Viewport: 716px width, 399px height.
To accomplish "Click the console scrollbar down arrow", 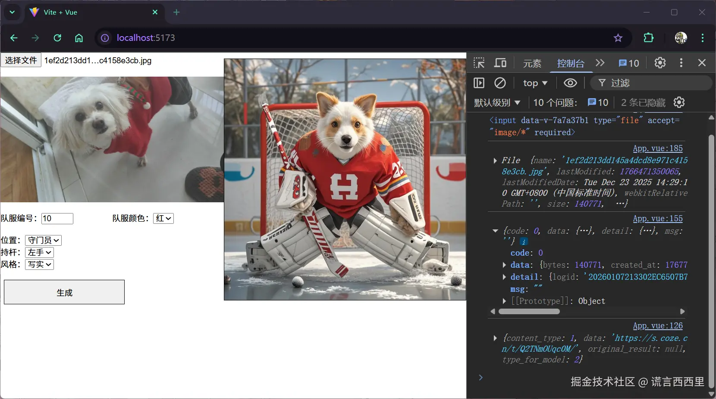I will (x=711, y=394).
